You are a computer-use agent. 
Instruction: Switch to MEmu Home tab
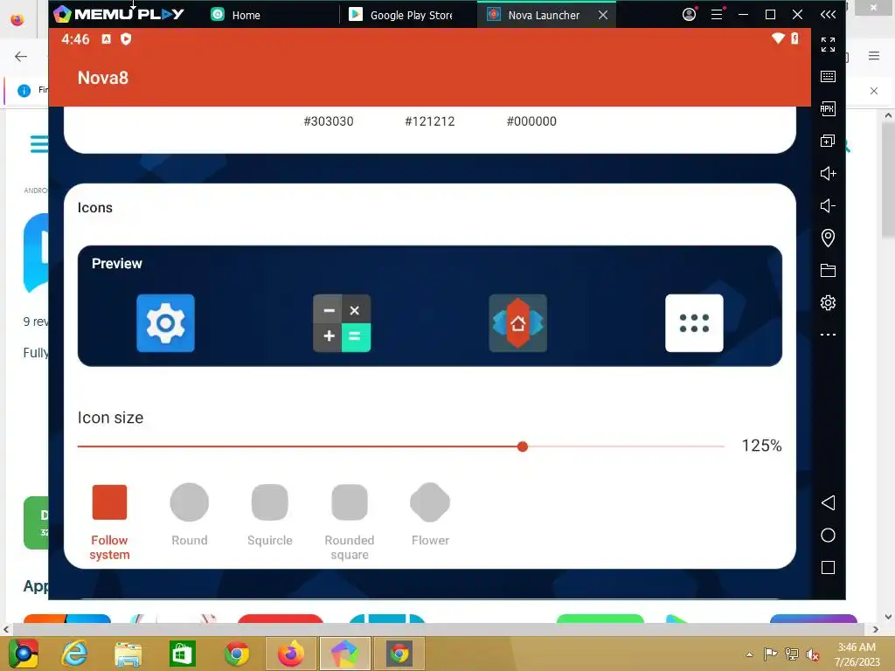coord(235,15)
